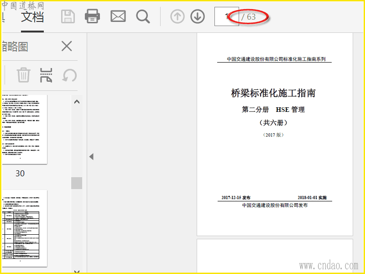The width and height of the screenshot is (365, 274).
Task: Click header 中国交通建设股份有限公司标准化施工指南系列
Action: (x=276, y=59)
